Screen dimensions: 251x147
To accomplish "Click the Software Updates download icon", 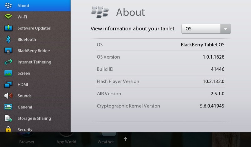I will tap(8, 28).
